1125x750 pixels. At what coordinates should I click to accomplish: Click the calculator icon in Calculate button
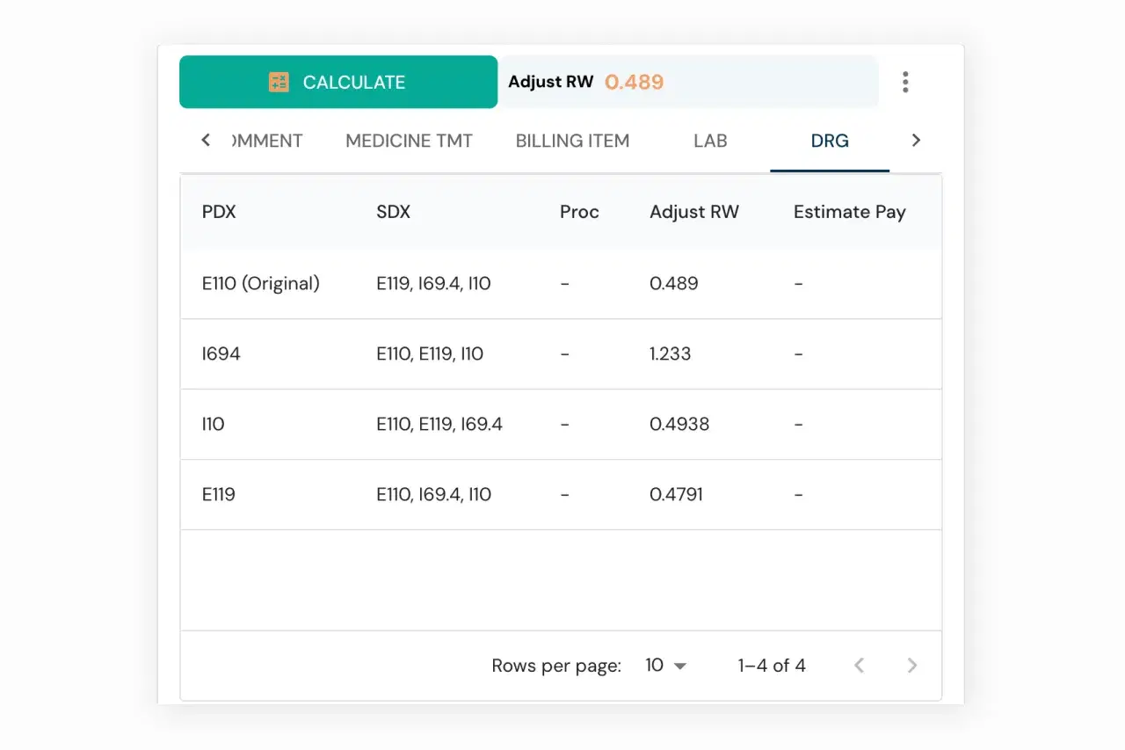coord(279,83)
